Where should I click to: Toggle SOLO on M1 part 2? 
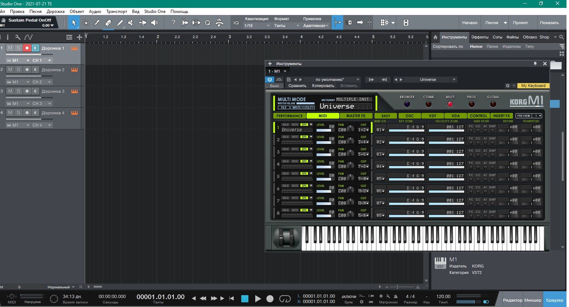coord(286,137)
